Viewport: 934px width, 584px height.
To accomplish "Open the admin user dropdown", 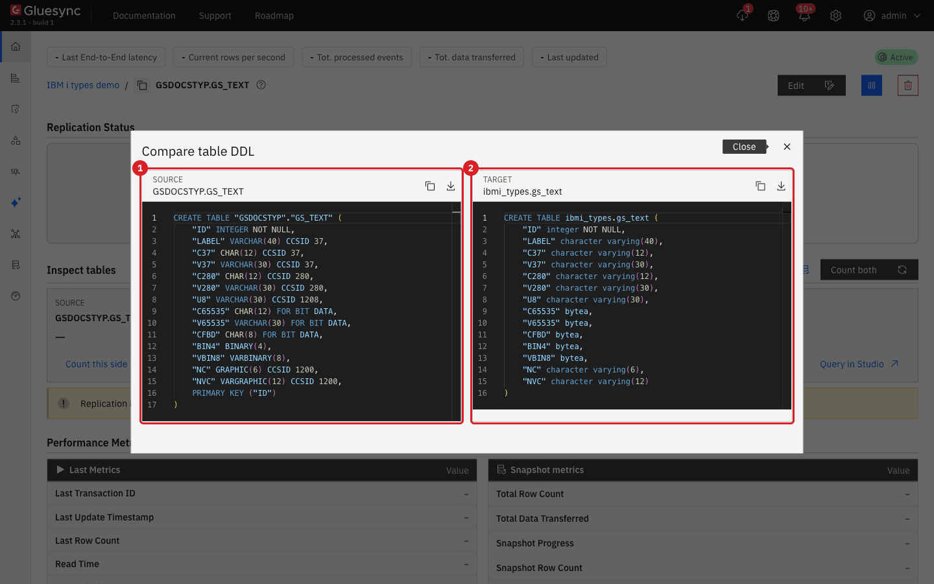I will click(x=892, y=16).
